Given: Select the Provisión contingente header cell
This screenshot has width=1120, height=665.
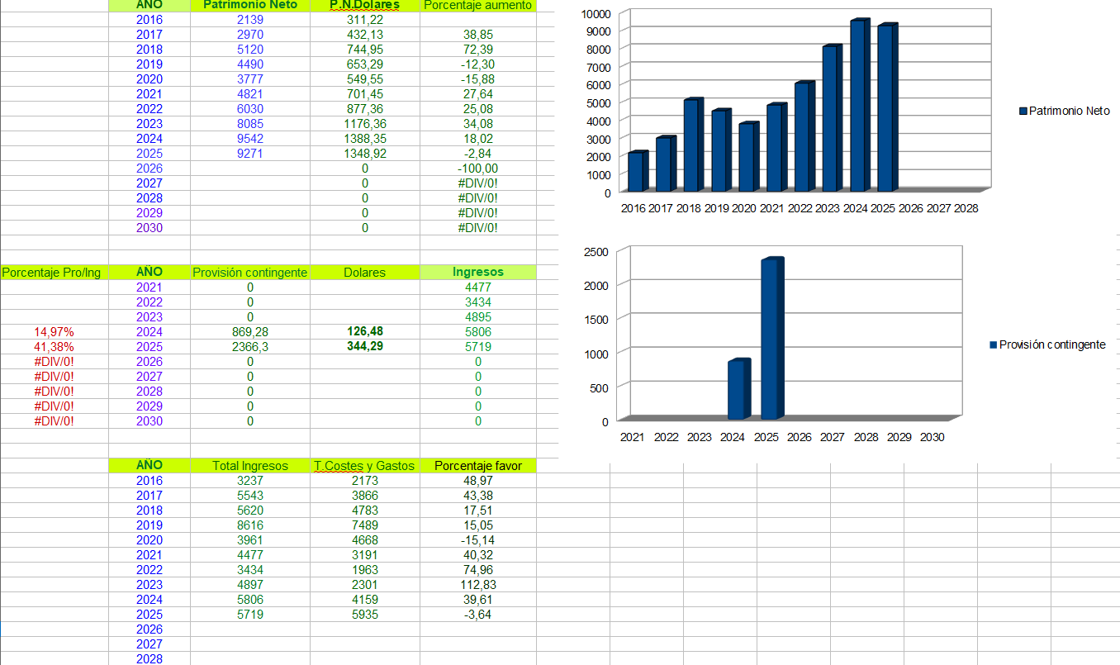Looking at the screenshot, I should tap(250, 273).
